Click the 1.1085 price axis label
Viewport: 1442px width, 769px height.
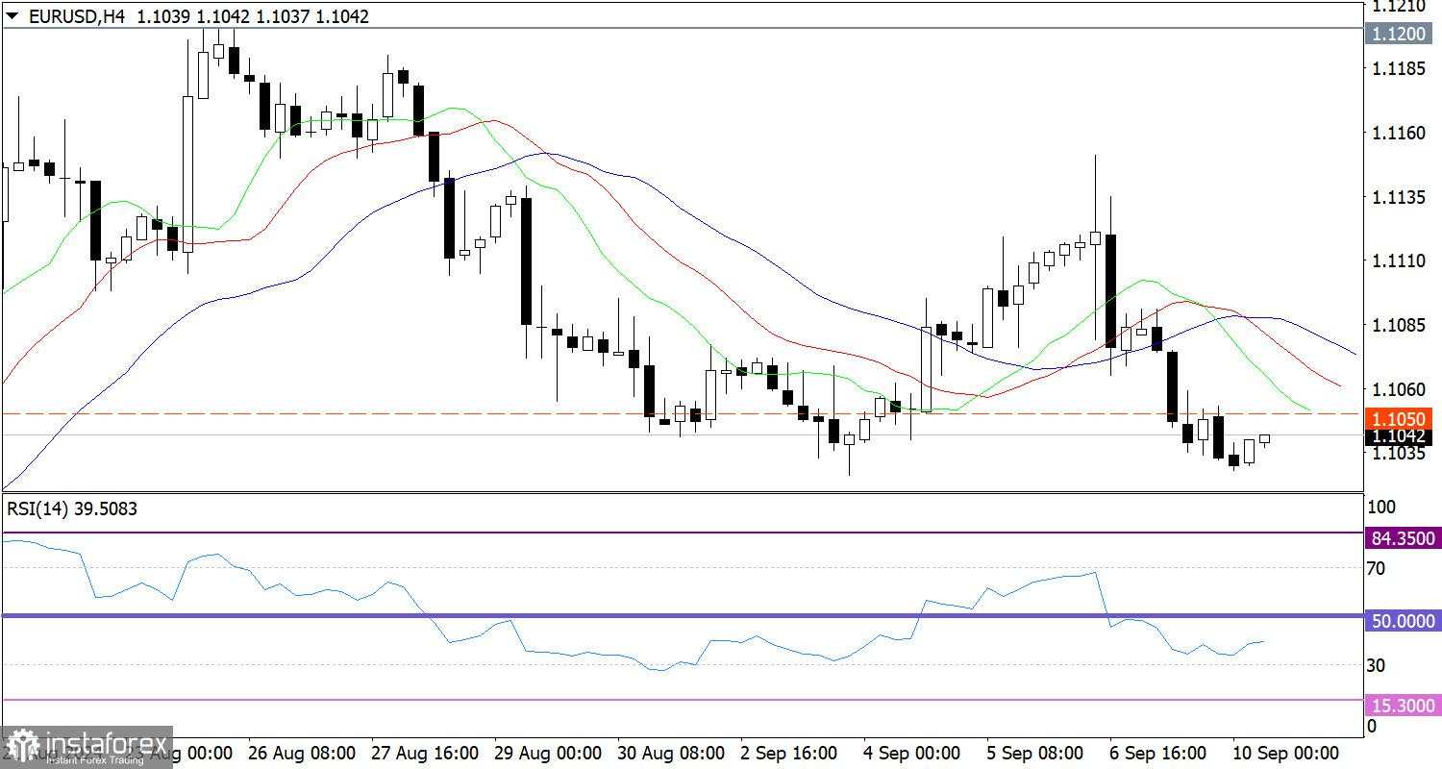point(1399,325)
